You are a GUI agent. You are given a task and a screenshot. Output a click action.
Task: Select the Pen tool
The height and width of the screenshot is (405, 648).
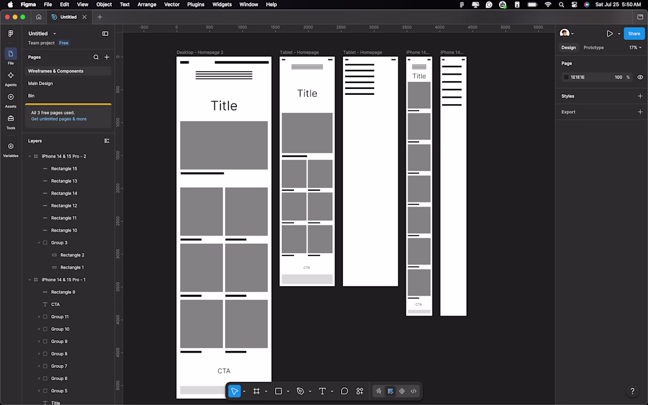(300, 391)
